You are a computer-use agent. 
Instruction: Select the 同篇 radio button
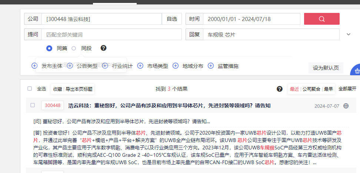(x=49, y=48)
